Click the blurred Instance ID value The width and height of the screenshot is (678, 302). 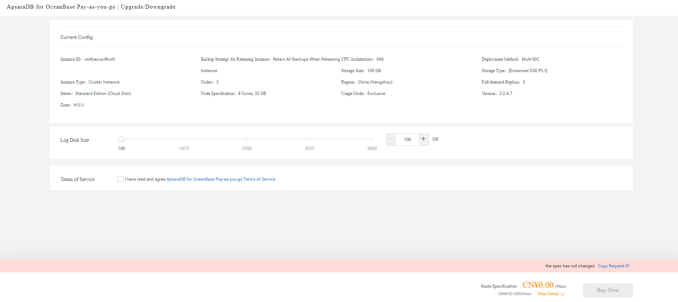(100, 59)
